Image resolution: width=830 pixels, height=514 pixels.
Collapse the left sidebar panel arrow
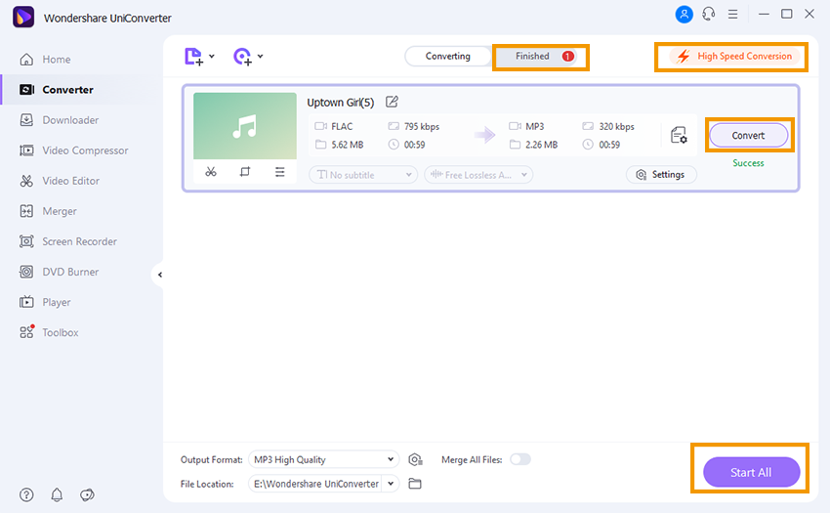coord(160,275)
